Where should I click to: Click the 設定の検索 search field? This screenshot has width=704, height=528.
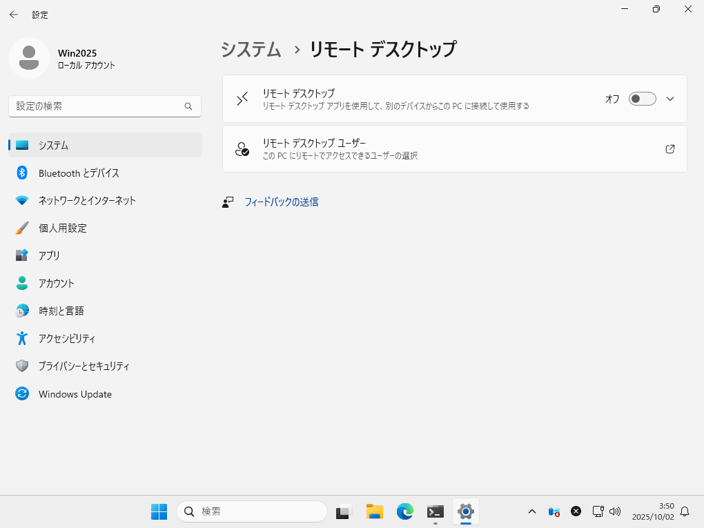click(x=97, y=106)
